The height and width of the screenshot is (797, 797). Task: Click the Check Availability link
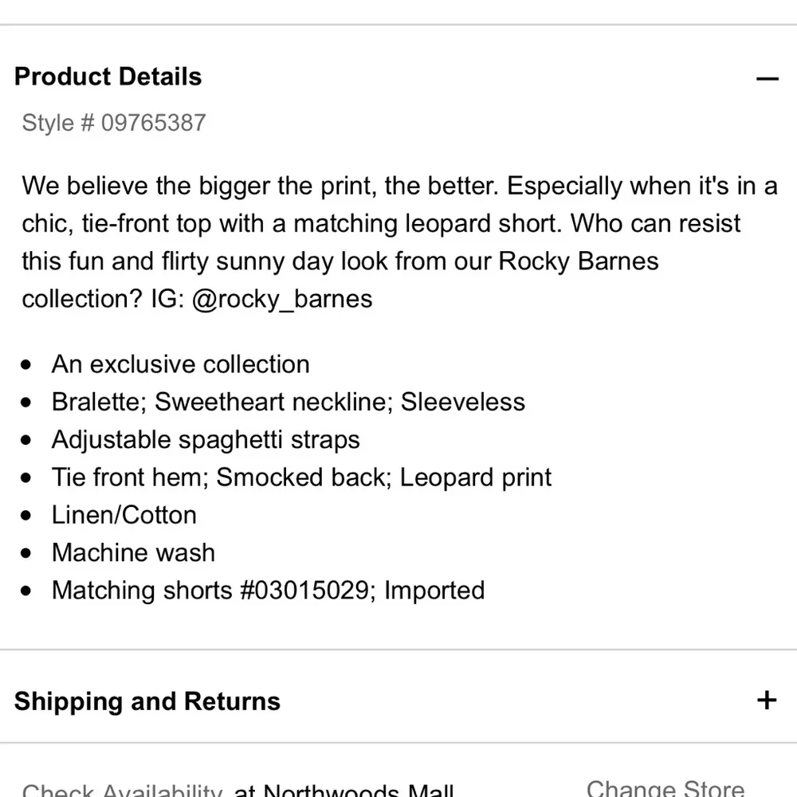[x=121, y=791]
